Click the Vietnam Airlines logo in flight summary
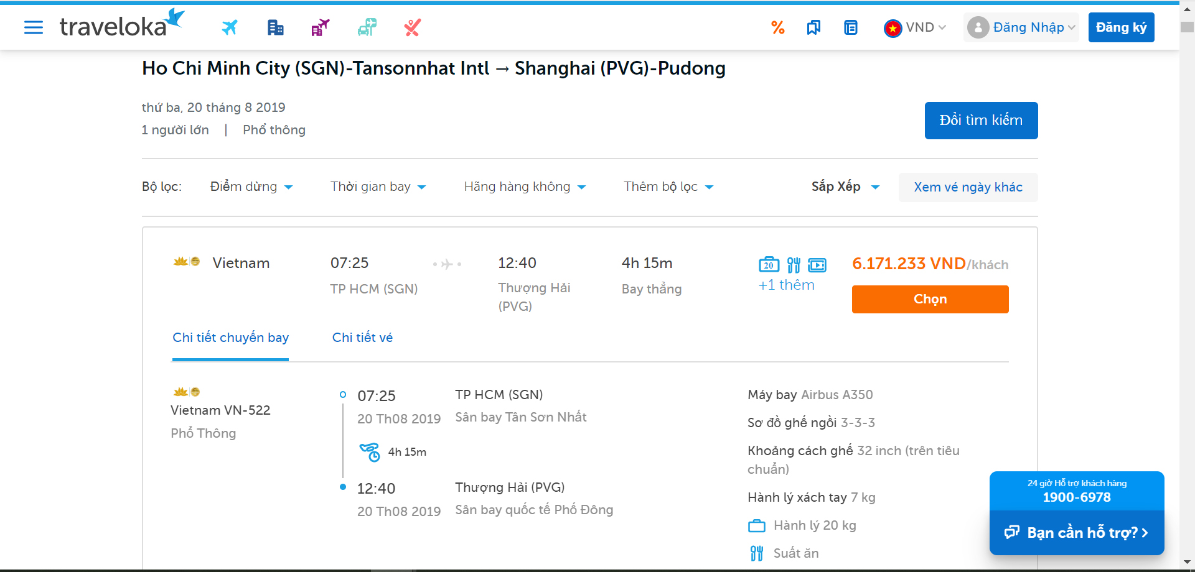The image size is (1195, 572). [187, 262]
